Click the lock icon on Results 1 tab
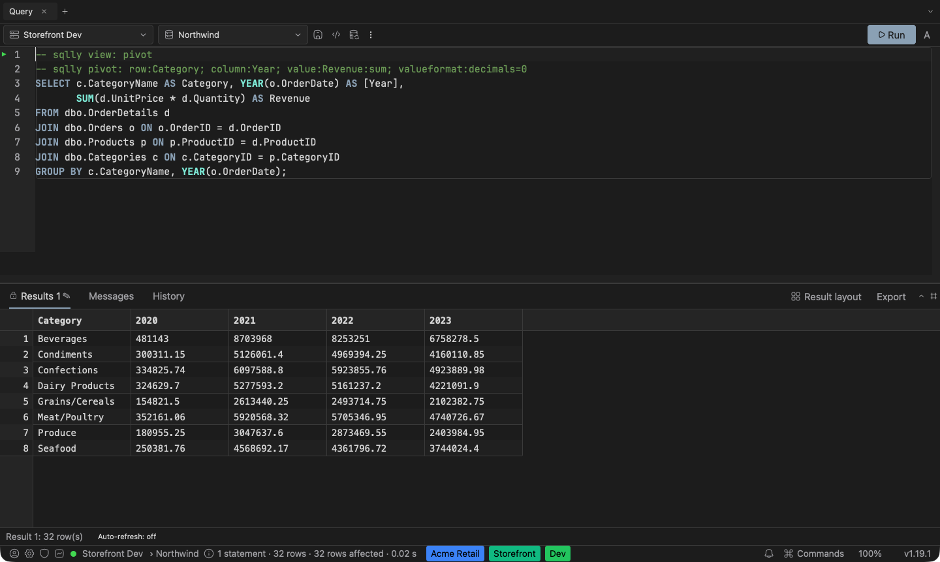This screenshot has width=940, height=562. click(x=14, y=296)
